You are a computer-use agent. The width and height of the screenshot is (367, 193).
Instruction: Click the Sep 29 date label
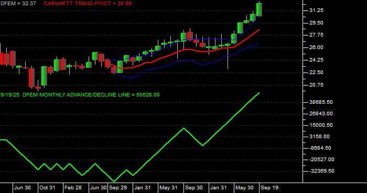point(118,188)
